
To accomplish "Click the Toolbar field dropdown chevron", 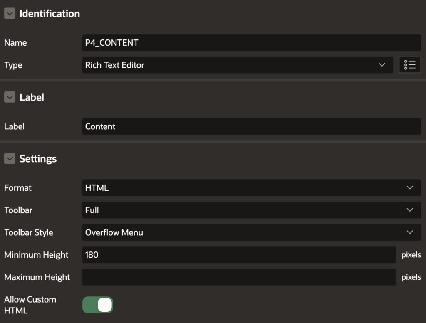I will point(409,210).
